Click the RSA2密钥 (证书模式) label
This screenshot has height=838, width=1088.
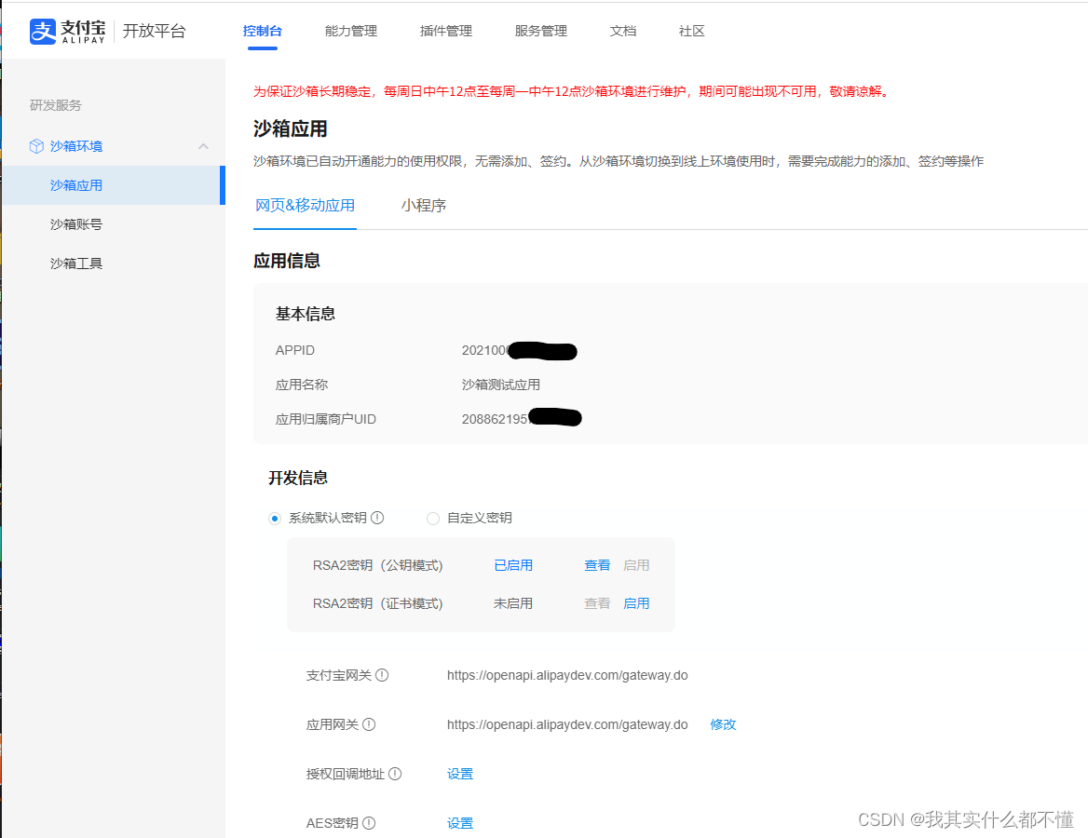point(378,603)
